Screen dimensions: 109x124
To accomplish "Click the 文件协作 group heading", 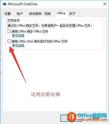I will click(x=13, y=20).
